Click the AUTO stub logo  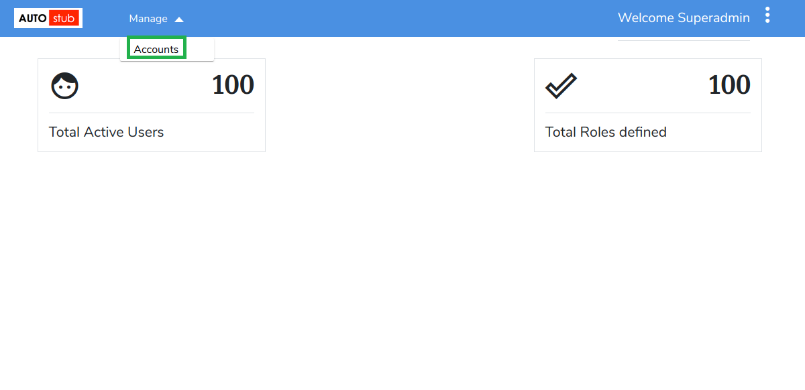coord(48,18)
